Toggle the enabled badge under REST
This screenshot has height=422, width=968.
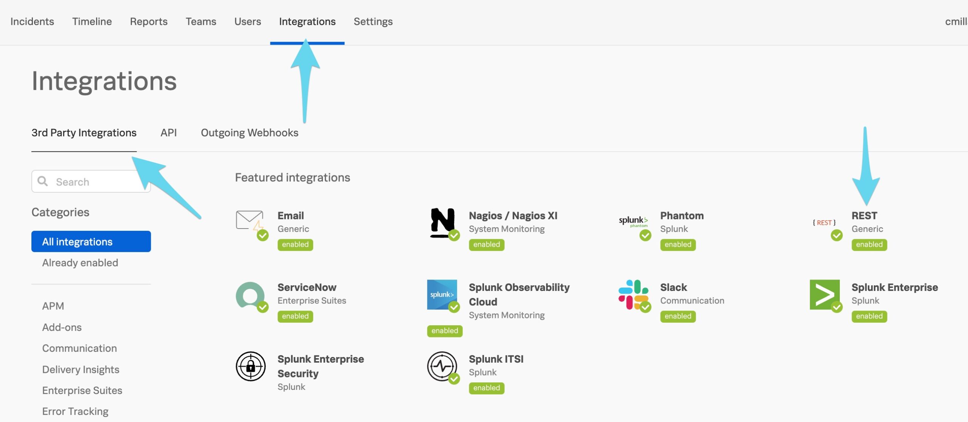(x=869, y=244)
